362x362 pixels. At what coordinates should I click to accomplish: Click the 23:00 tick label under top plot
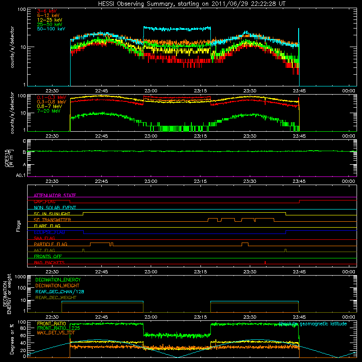151,91
